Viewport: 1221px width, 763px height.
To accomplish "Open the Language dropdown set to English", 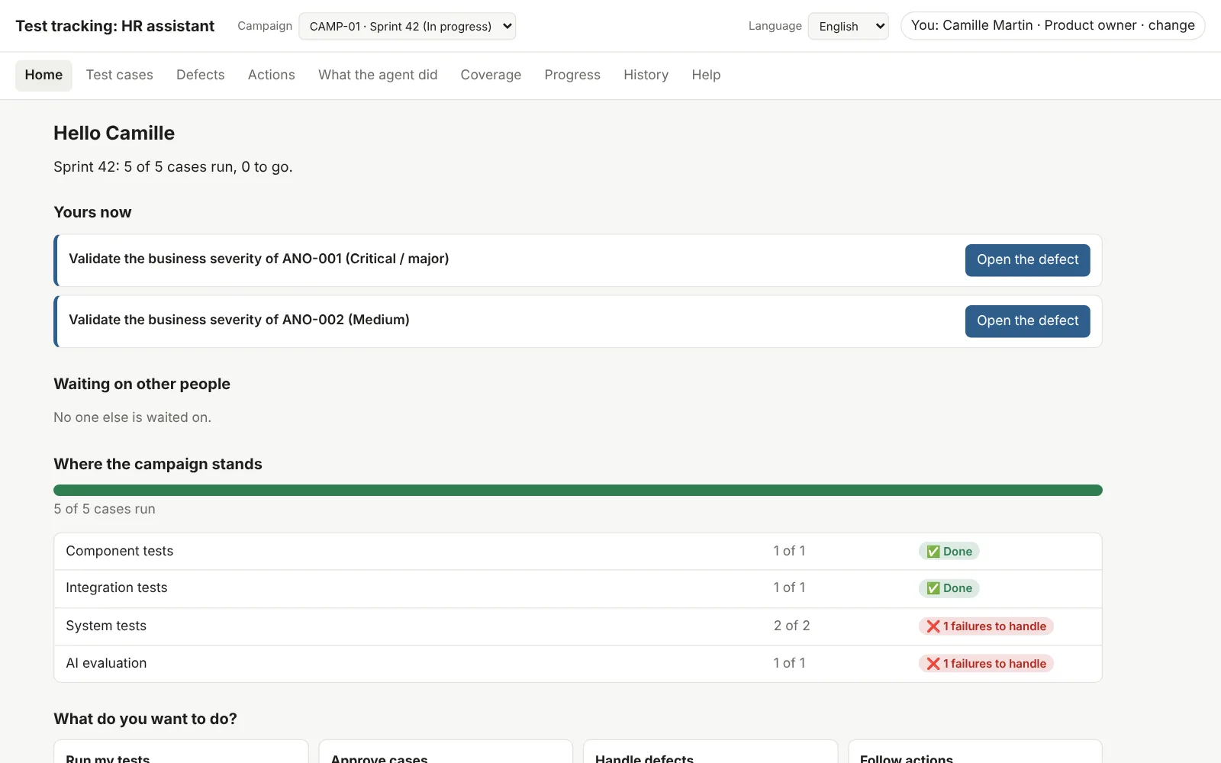I will [x=848, y=26].
